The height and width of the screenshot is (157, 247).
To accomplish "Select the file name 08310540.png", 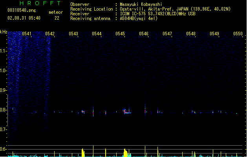I will point(22,10).
